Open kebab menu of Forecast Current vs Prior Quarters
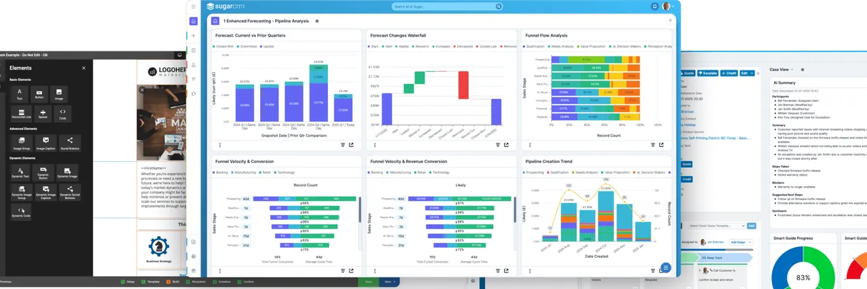 219,145
